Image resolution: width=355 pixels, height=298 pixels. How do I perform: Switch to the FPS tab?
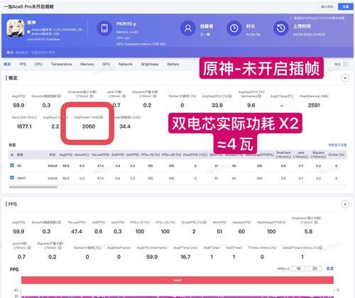pyautogui.click(x=23, y=64)
